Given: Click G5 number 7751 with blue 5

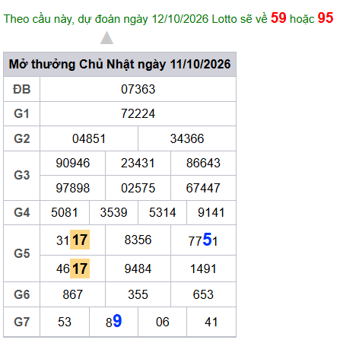Looking at the screenshot, I should click(x=203, y=240).
